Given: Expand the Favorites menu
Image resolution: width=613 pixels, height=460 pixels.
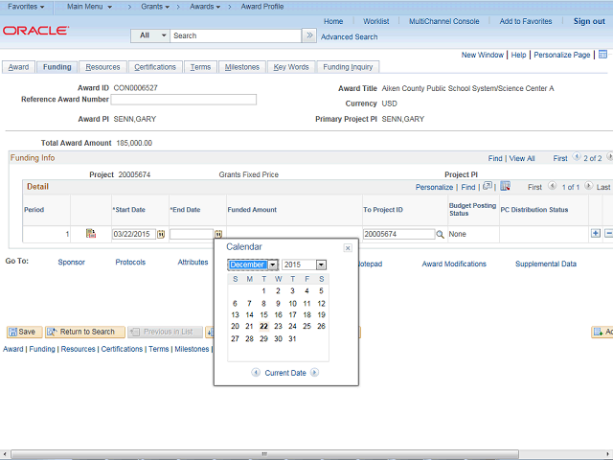Looking at the screenshot, I should [x=26, y=7].
